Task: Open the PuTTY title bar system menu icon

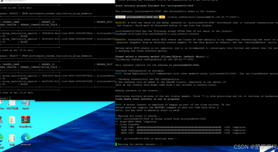Action: tap(2, 1)
